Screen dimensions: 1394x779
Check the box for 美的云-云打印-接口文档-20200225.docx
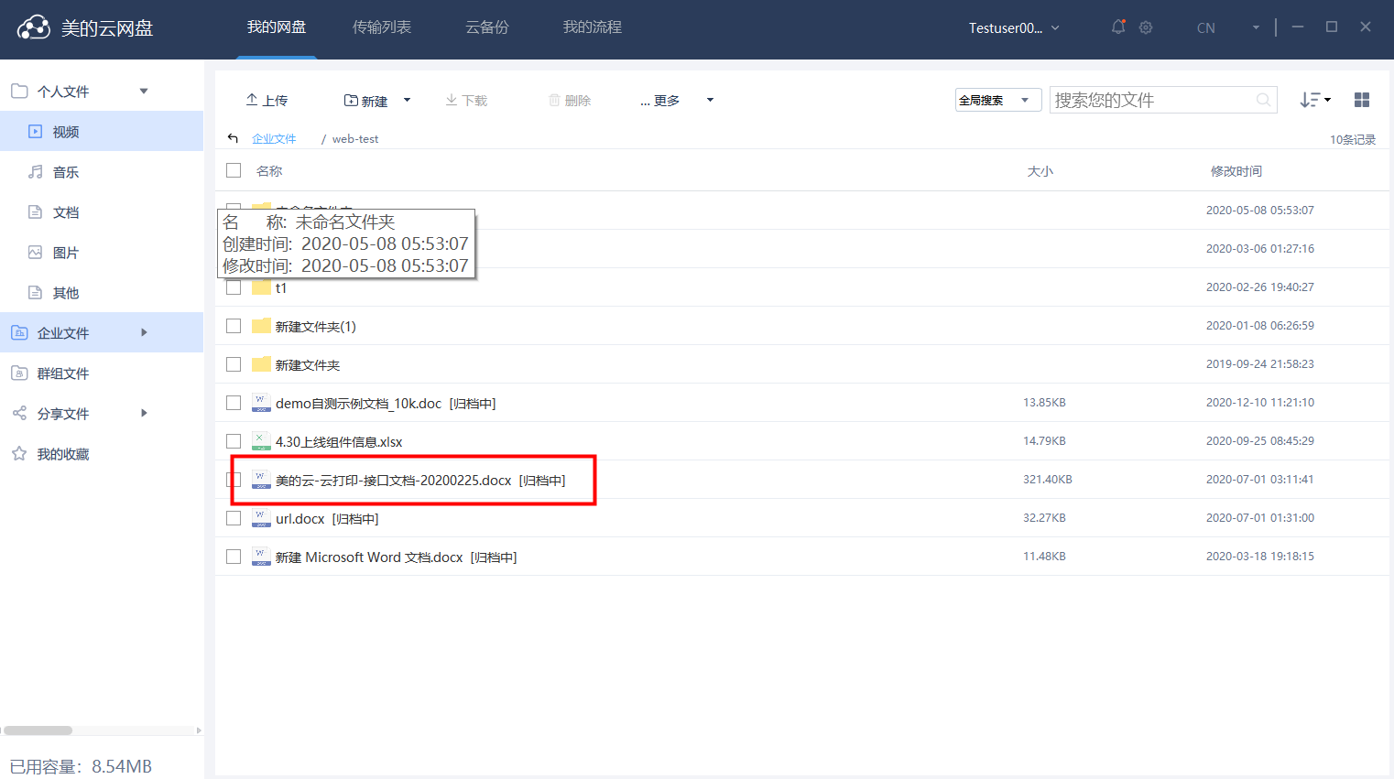(234, 480)
